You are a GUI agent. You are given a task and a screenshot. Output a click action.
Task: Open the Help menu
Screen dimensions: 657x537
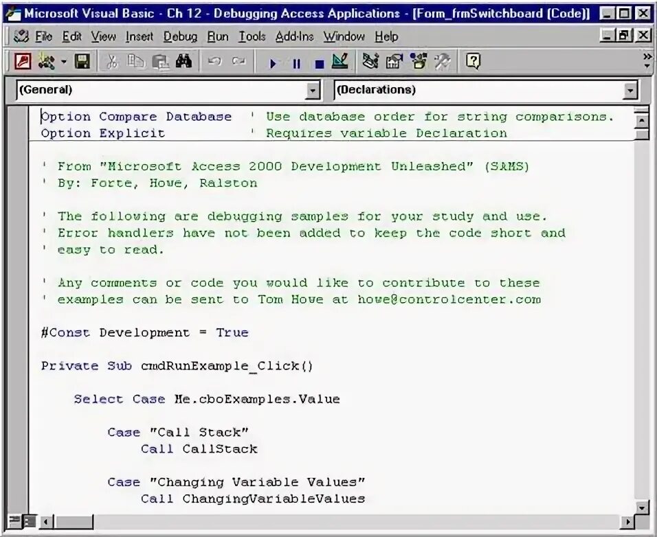point(386,37)
